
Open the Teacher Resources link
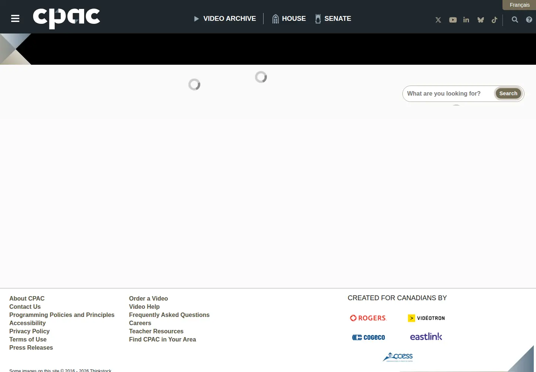tap(156, 331)
